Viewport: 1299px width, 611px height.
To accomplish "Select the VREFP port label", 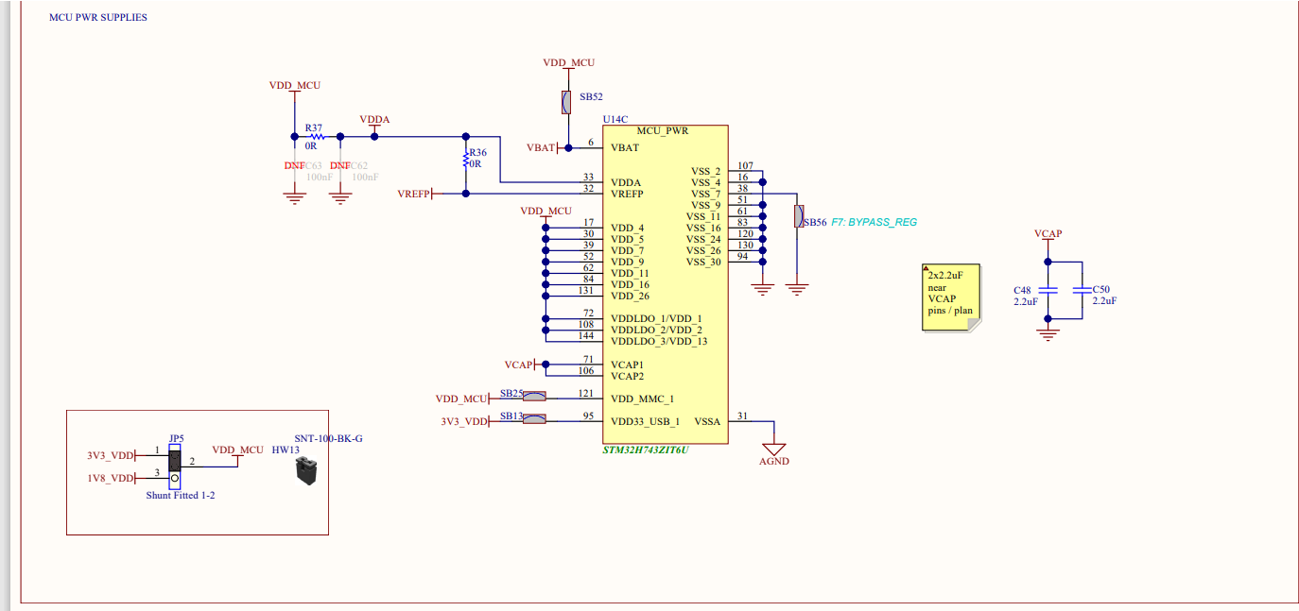I will 413,192.
